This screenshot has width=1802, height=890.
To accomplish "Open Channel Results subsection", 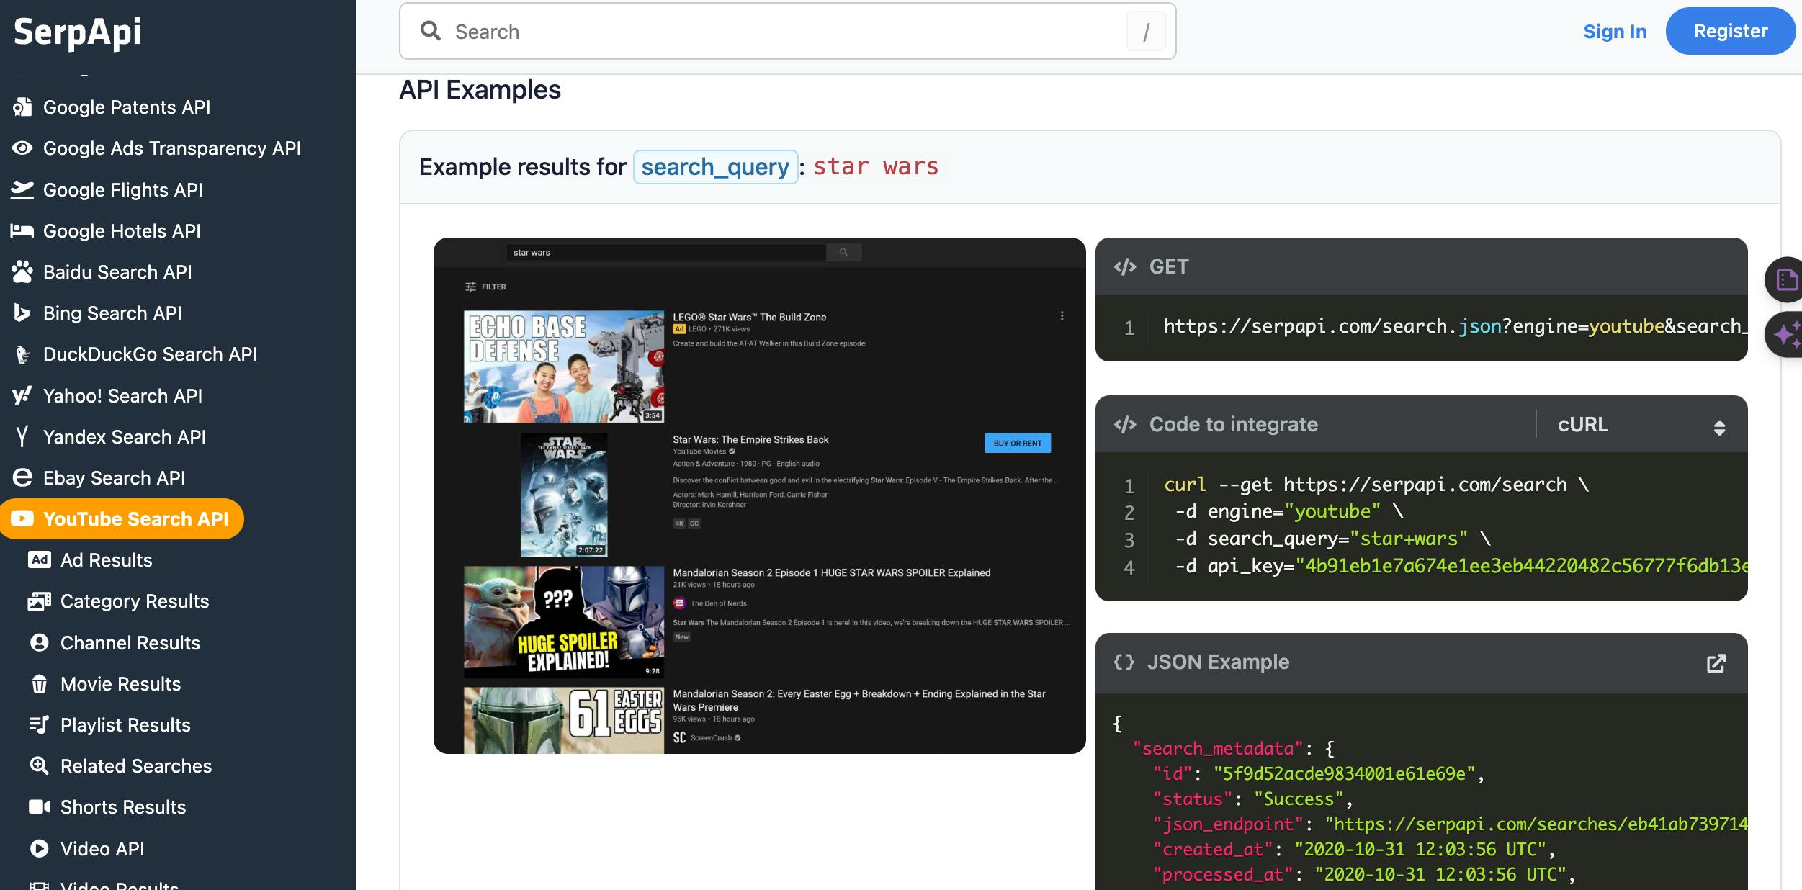I will (x=130, y=643).
